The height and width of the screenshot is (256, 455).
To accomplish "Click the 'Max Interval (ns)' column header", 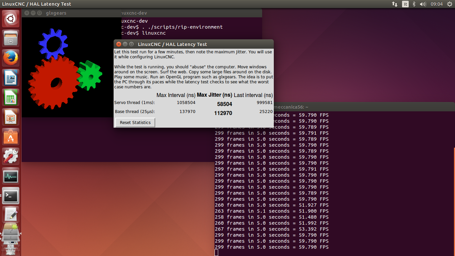I will point(176,95).
